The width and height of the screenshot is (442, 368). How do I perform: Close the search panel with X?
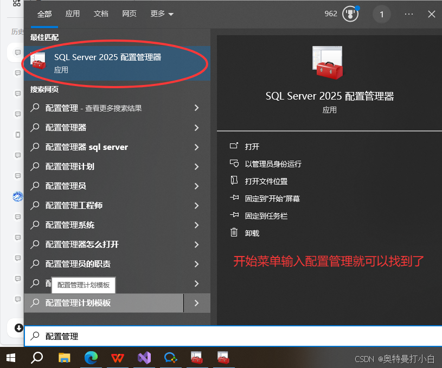pyautogui.click(x=431, y=14)
